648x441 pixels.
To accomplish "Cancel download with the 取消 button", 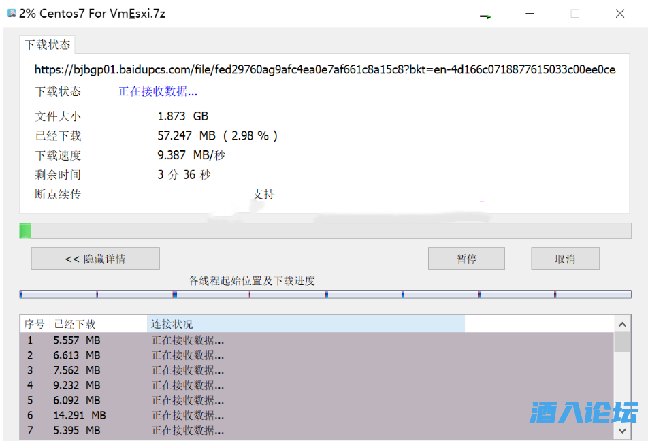I will (565, 259).
